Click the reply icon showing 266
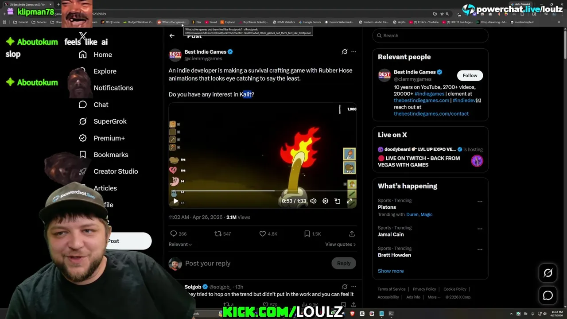 coord(174,233)
